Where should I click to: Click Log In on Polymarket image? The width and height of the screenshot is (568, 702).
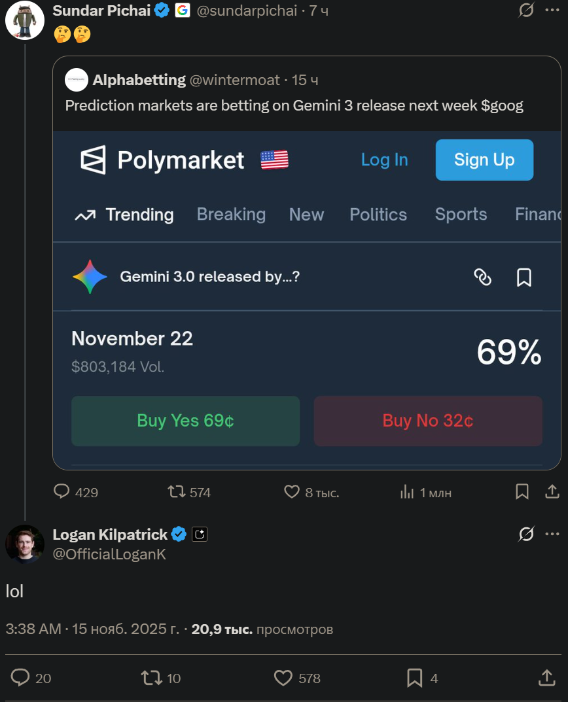384,160
